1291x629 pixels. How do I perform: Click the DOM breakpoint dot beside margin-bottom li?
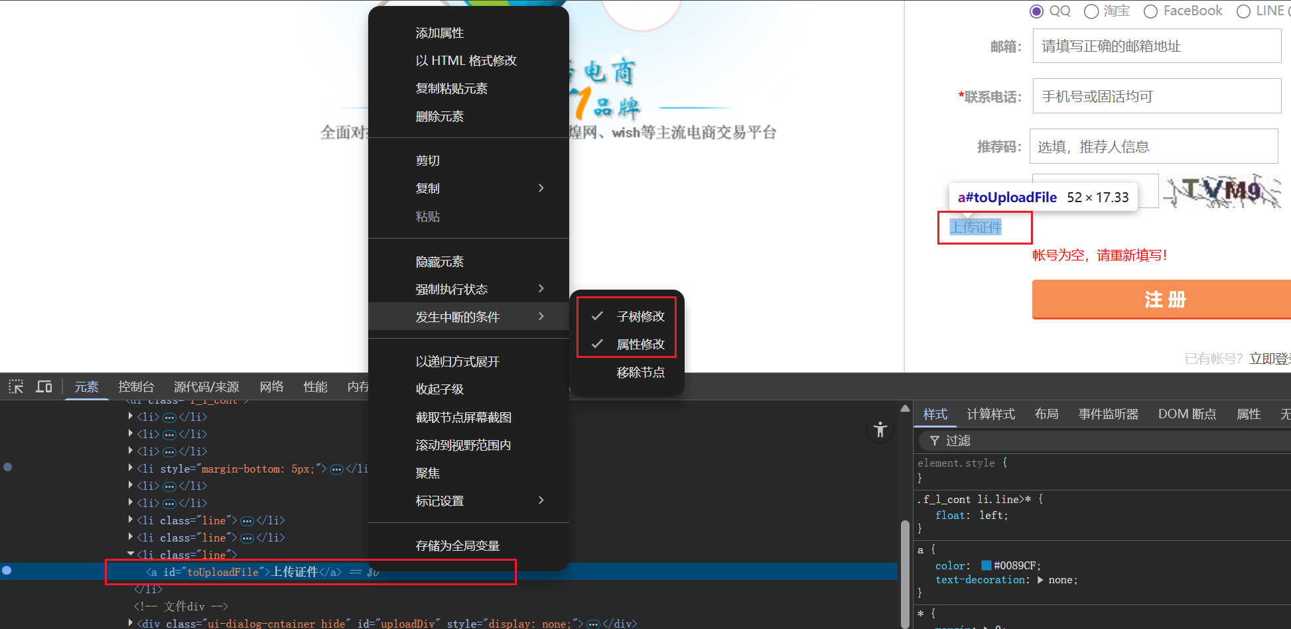coord(8,467)
